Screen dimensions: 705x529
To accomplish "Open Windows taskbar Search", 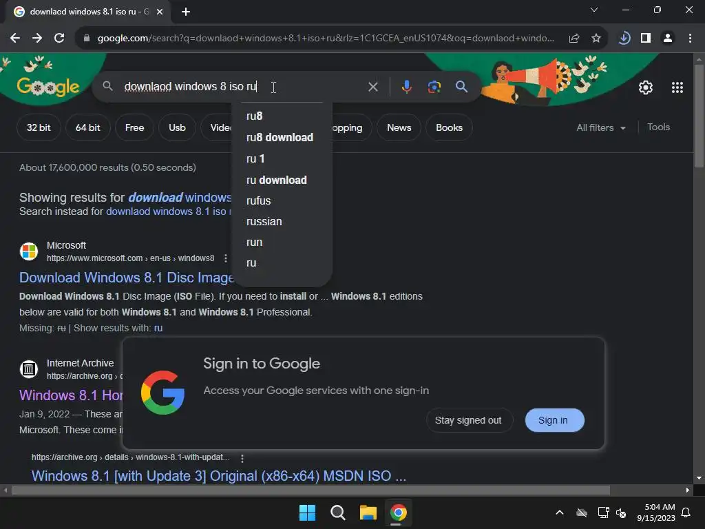I will (337, 512).
